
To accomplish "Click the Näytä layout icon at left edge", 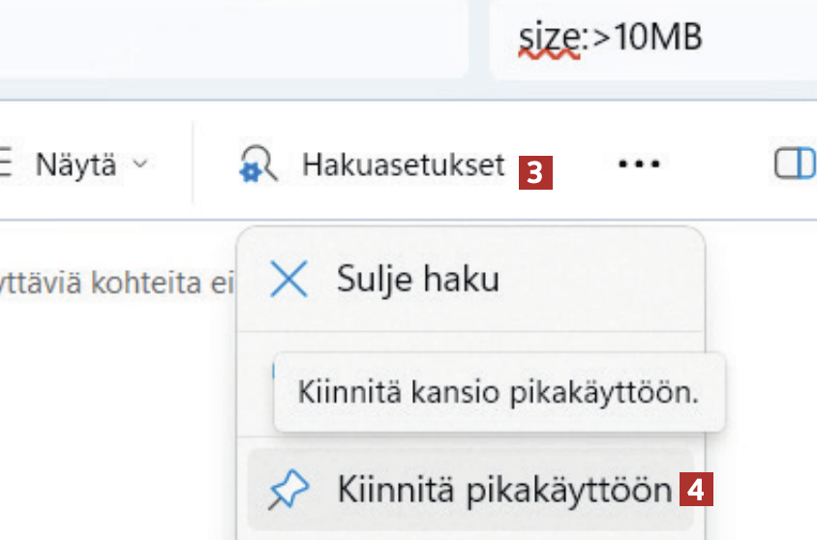I will coord(6,165).
